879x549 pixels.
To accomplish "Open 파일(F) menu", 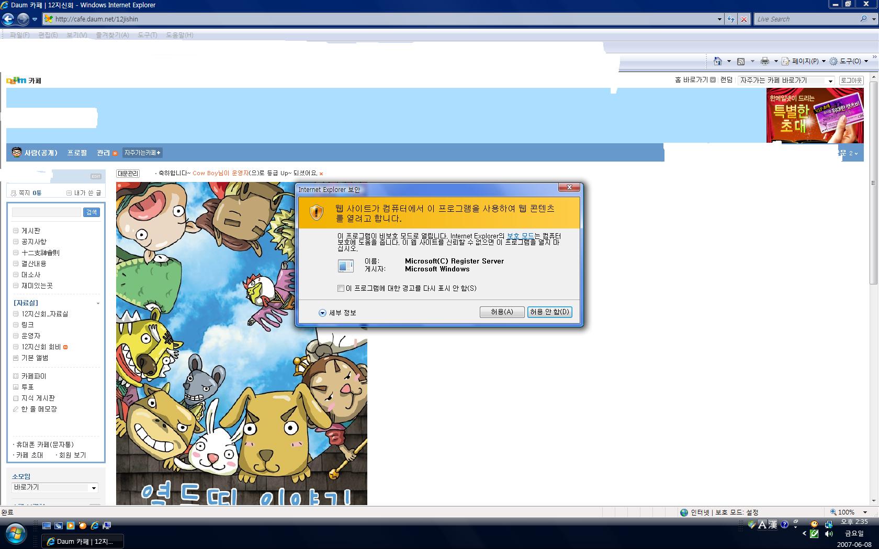I will pos(19,35).
